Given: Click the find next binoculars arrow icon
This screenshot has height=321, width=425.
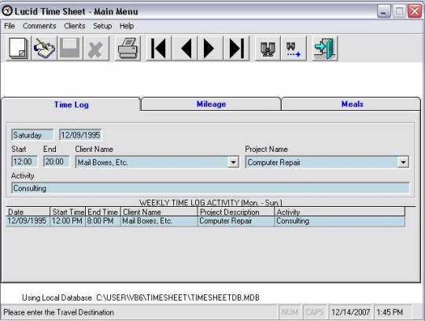Looking at the screenshot, I should (294, 48).
